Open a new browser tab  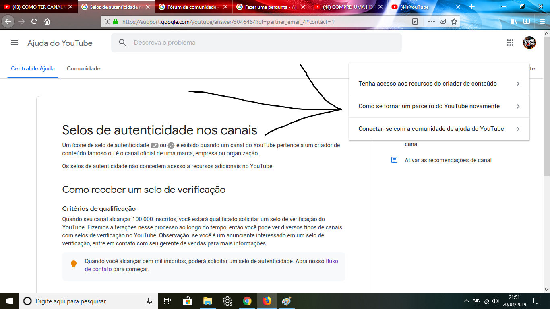[x=472, y=7]
